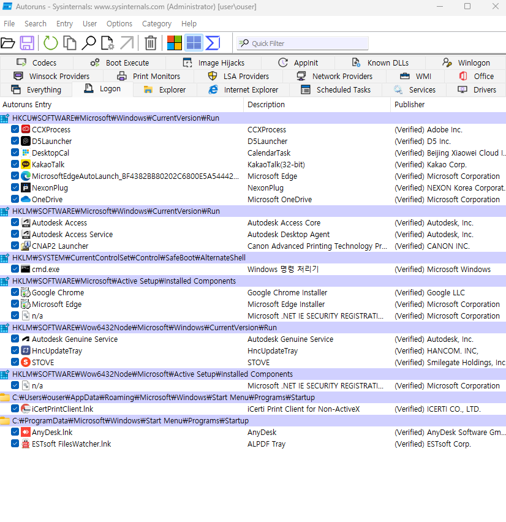This screenshot has height=522, width=506.
Task: Click the cmd.exe entry icon
Action: (26, 269)
